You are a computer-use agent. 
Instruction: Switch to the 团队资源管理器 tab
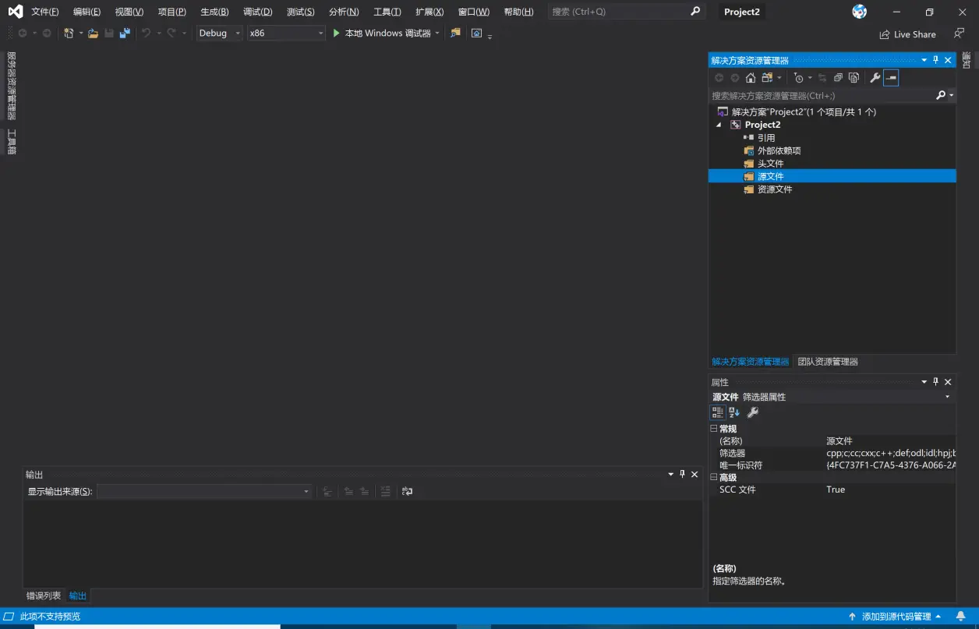tap(828, 362)
